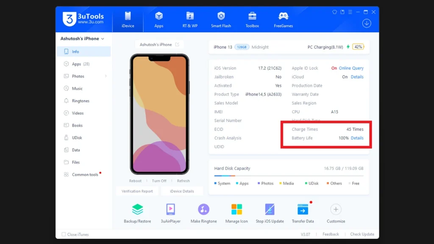Screen dimensions: 434x244
Task: Toggle the Close iTunes checkbox
Action: tap(64, 234)
